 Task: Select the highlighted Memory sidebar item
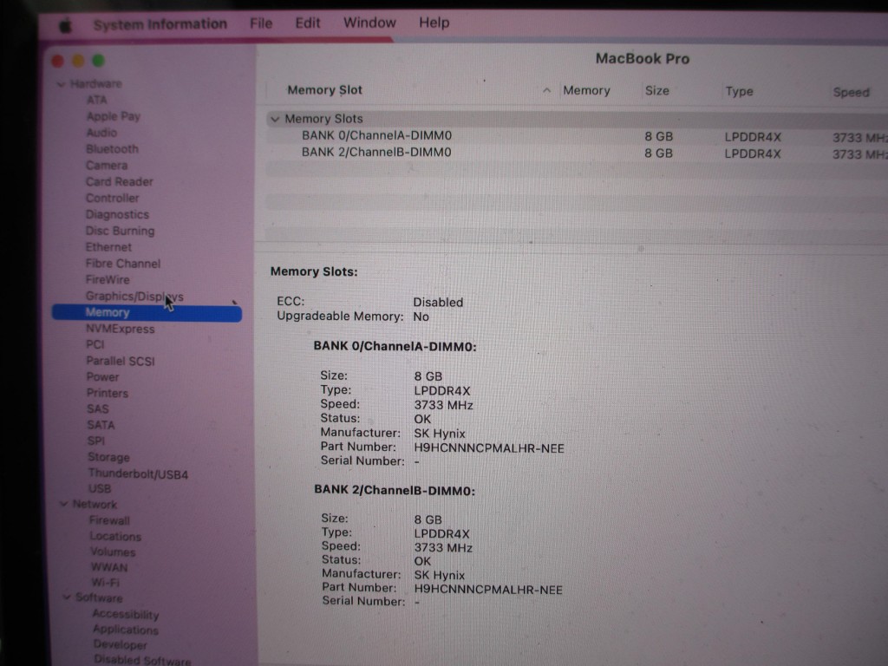147,312
